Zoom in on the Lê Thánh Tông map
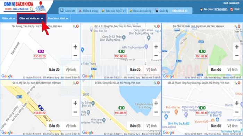 click(x=237, y=103)
